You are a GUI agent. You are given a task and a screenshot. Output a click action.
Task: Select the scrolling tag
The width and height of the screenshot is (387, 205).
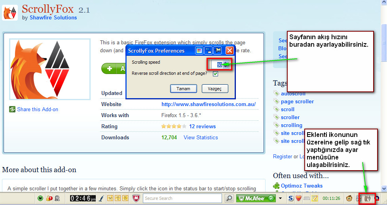point(292,125)
